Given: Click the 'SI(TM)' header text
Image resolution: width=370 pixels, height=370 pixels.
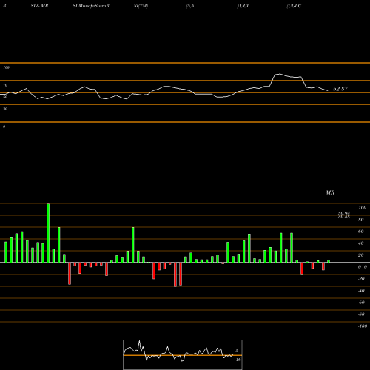Looking at the screenshot, I should click(141, 6).
